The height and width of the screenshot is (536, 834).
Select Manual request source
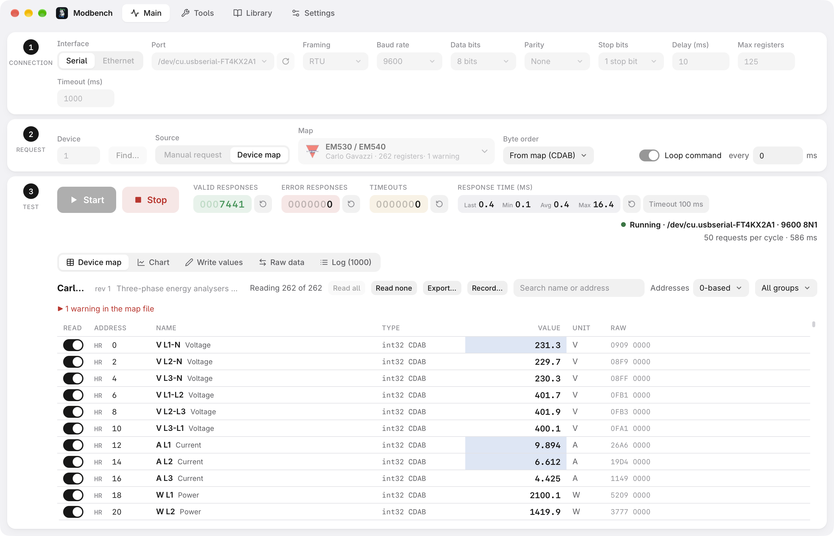pyautogui.click(x=193, y=155)
